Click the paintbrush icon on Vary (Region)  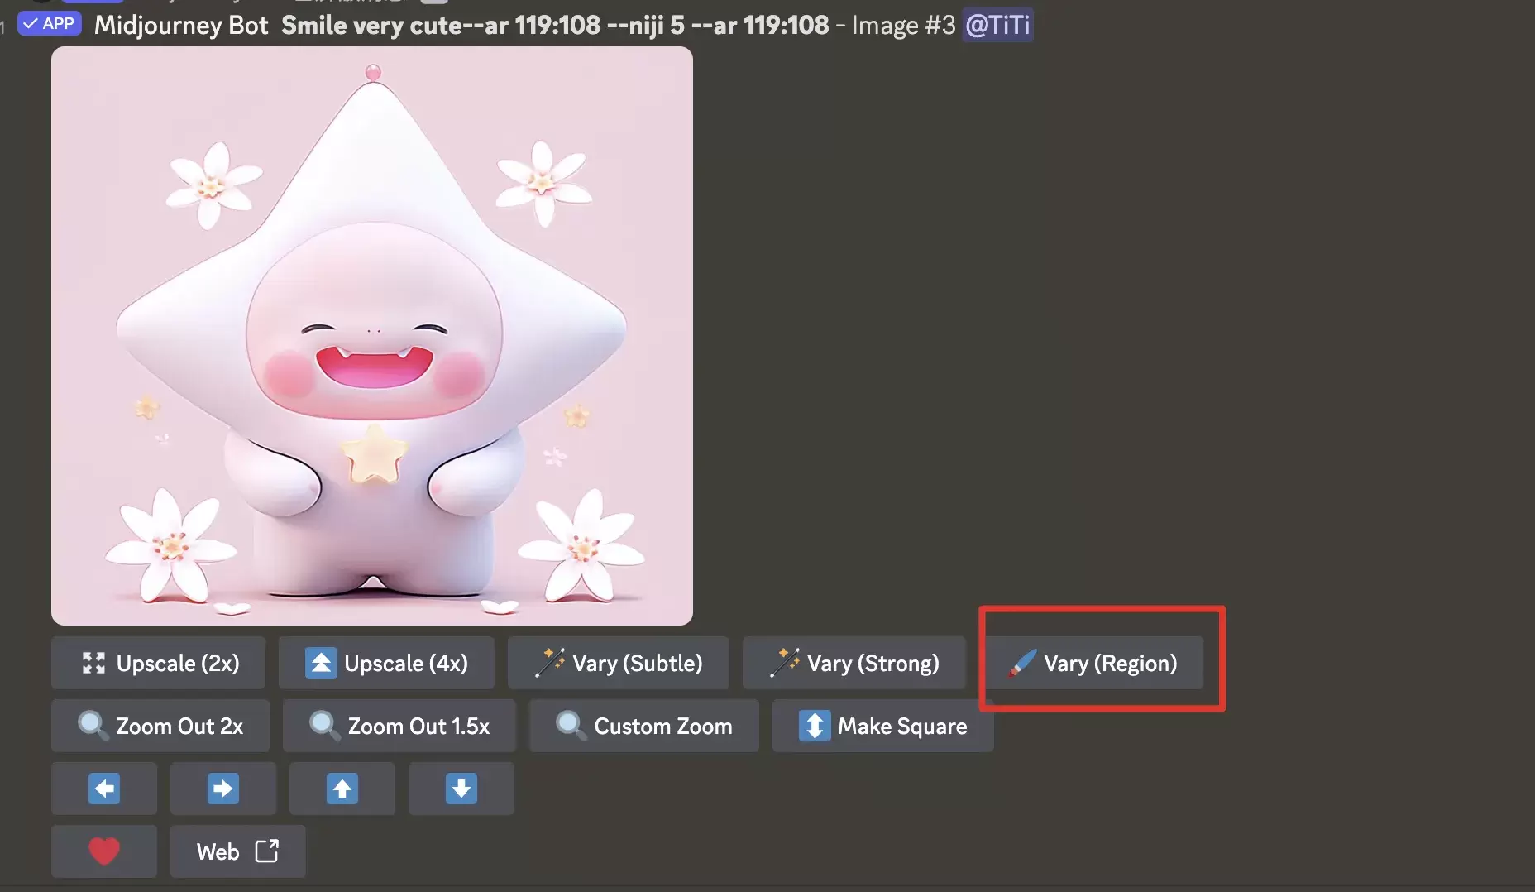[1021, 664]
